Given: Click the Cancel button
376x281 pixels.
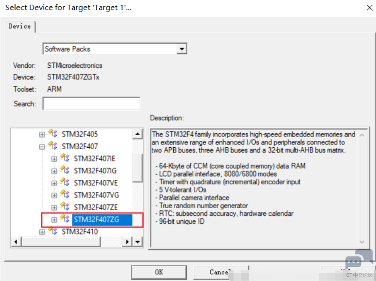Looking at the screenshot, I should click(x=220, y=272).
